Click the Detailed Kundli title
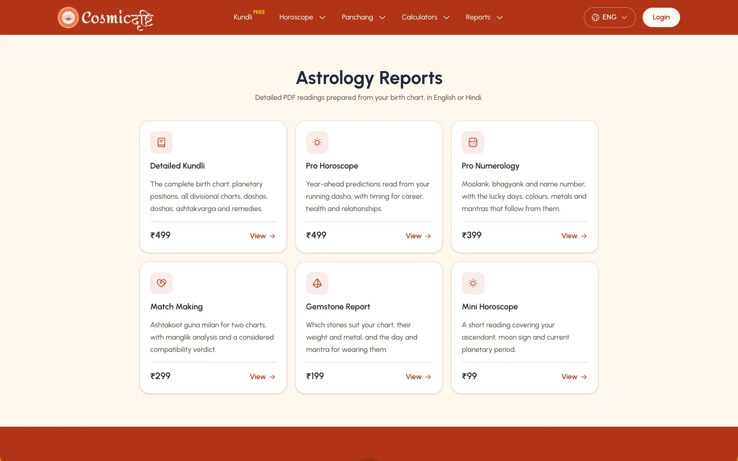 point(178,166)
